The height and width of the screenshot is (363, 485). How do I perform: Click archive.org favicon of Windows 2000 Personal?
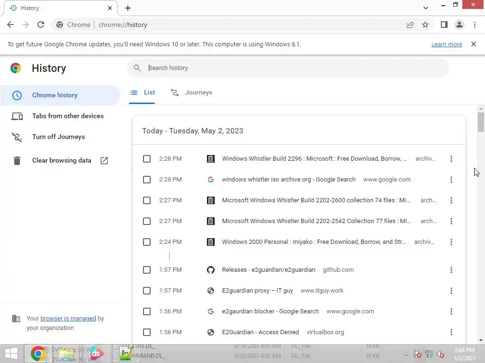[x=211, y=242]
